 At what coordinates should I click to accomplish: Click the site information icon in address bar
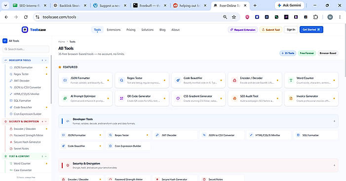[x=38, y=17]
